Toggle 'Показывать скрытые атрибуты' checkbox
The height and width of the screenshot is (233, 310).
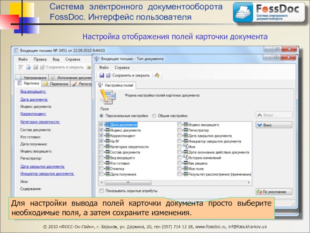point(102,191)
